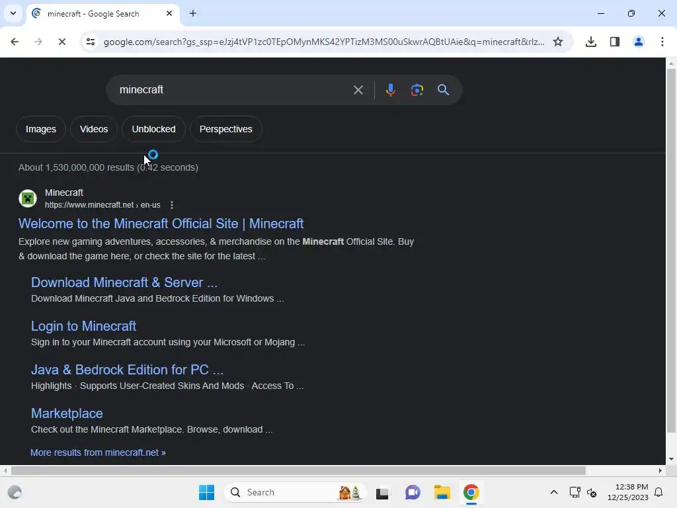Click the About 1,530,000,000 results text
Screen dimensions: 677x508
(x=108, y=167)
